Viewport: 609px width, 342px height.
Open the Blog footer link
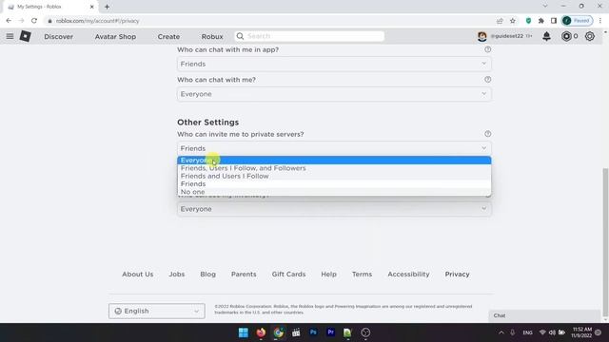[207, 275]
